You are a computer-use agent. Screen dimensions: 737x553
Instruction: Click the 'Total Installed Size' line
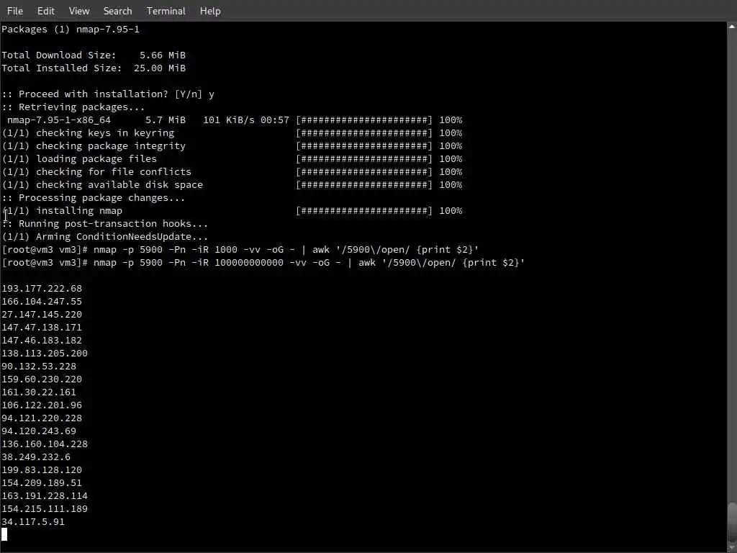(94, 68)
